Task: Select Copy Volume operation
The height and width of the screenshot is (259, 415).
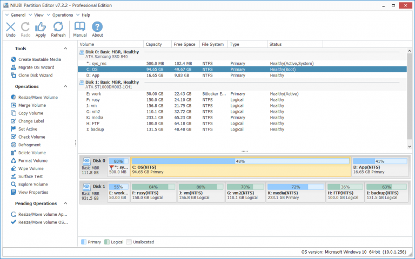Action: tap(27, 113)
